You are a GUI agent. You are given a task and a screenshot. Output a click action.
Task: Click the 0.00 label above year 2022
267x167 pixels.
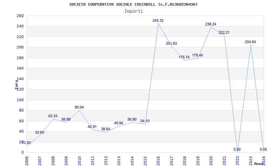coord(237,149)
